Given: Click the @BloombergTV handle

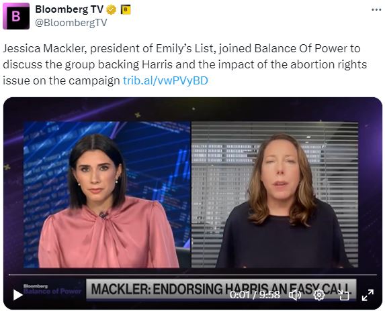Looking at the screenshot, I should [71, 23].
